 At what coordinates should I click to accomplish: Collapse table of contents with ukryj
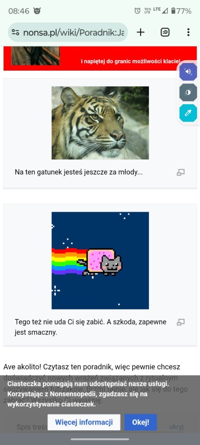[177, 427]
